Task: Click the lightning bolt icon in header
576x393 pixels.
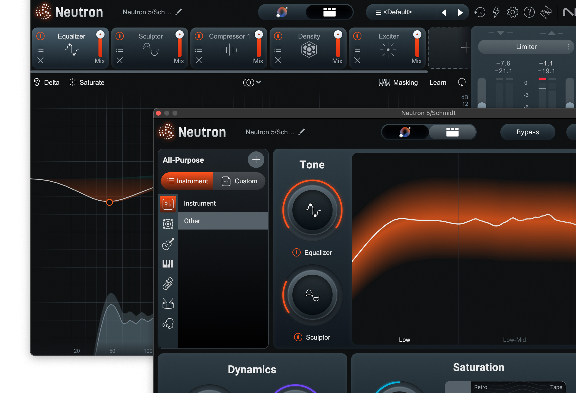Action: pos(496,12)
